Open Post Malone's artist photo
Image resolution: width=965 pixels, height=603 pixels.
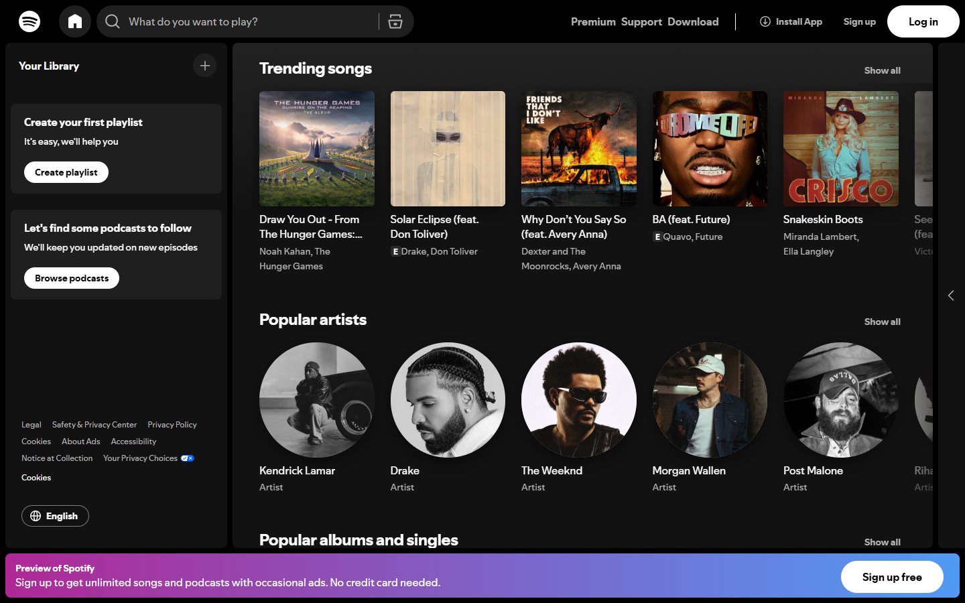point(841,400)
